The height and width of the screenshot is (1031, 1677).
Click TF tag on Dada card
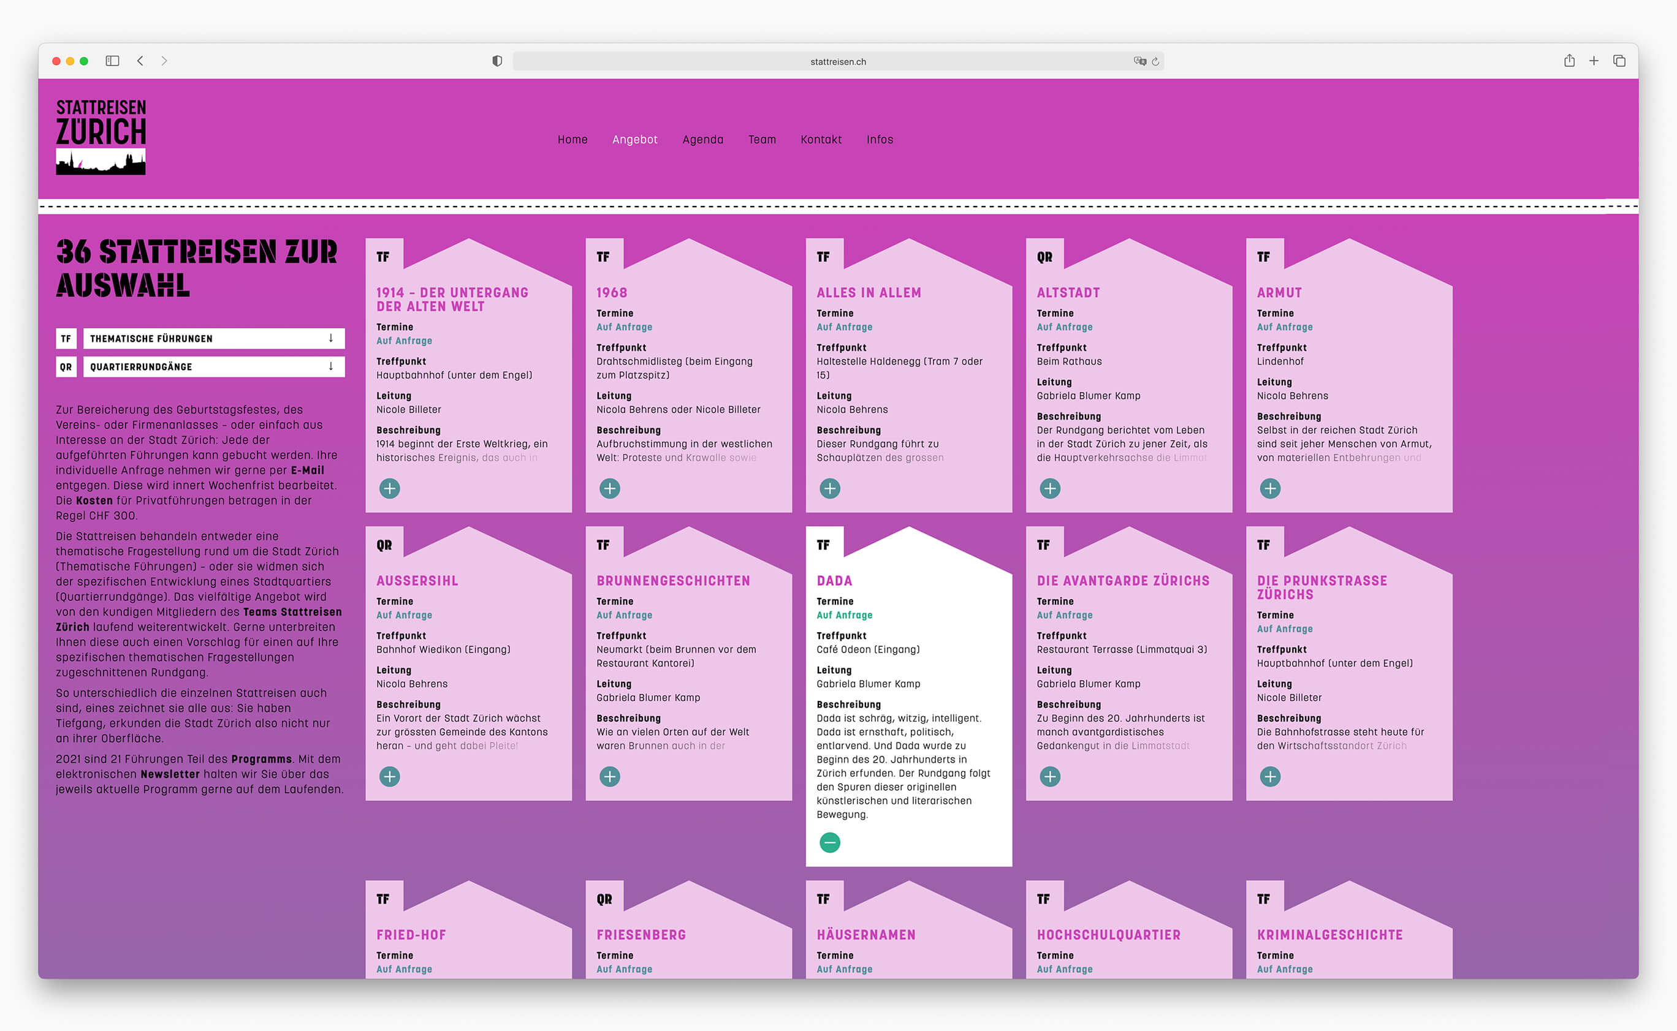click(824, 545)
